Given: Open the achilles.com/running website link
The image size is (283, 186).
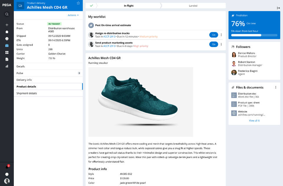Looking at the screenshot, I should click(x=250, y=113).
